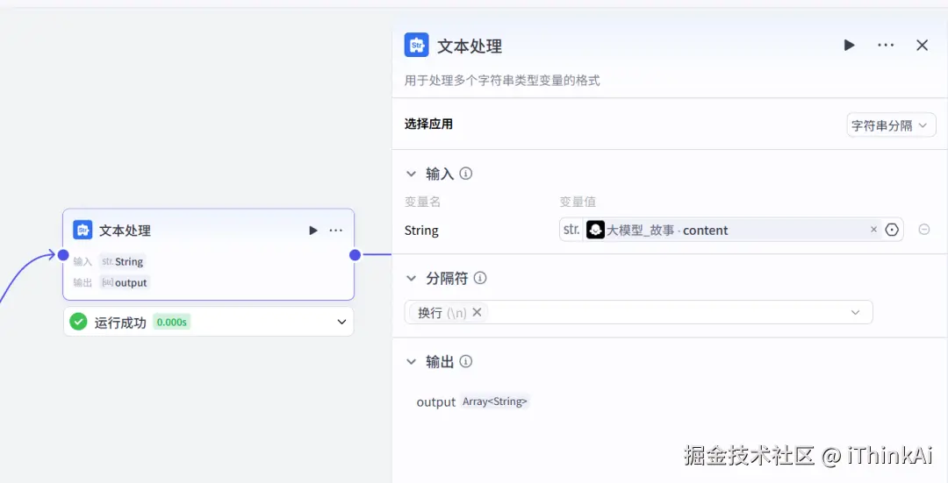The height and width of the screenshot is (483, 948).
Task: Click the right output port of 文本处理 node
Action: 355,255
